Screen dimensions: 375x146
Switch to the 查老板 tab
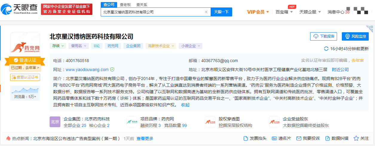125,5
